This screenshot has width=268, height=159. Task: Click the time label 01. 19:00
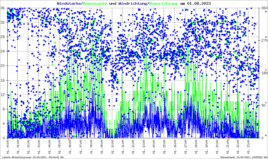click(x=206, y=147)
